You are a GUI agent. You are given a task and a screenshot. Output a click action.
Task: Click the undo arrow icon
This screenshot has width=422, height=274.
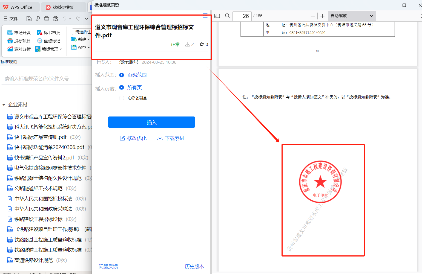[65, 19]
